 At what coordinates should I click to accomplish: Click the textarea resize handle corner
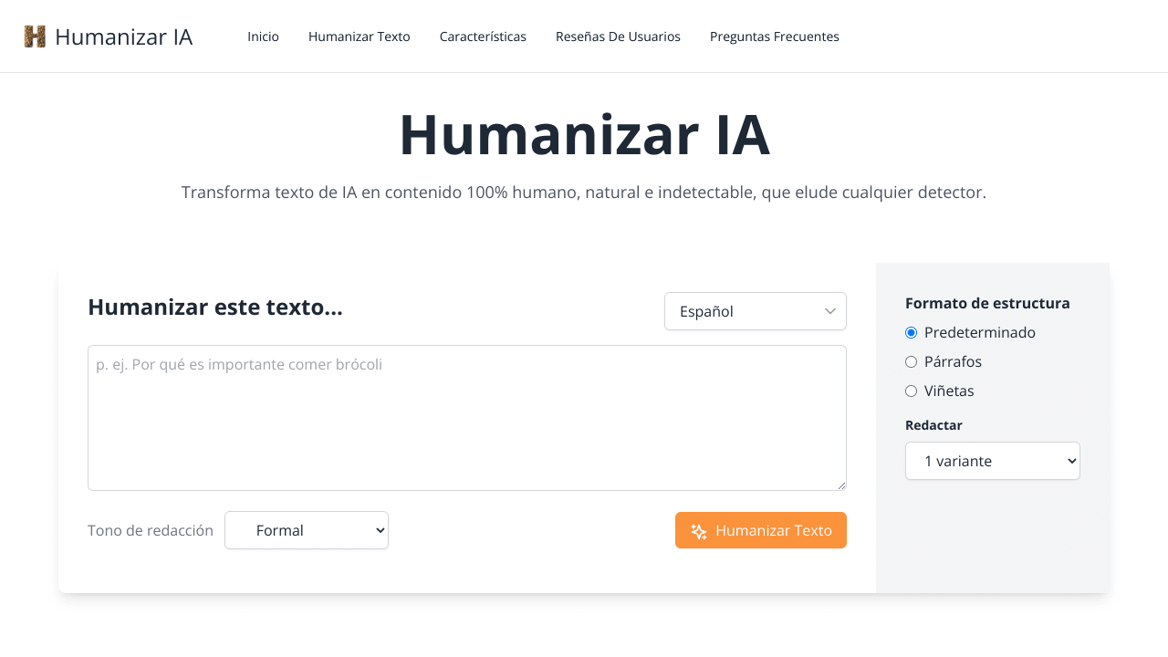point(840,485)
